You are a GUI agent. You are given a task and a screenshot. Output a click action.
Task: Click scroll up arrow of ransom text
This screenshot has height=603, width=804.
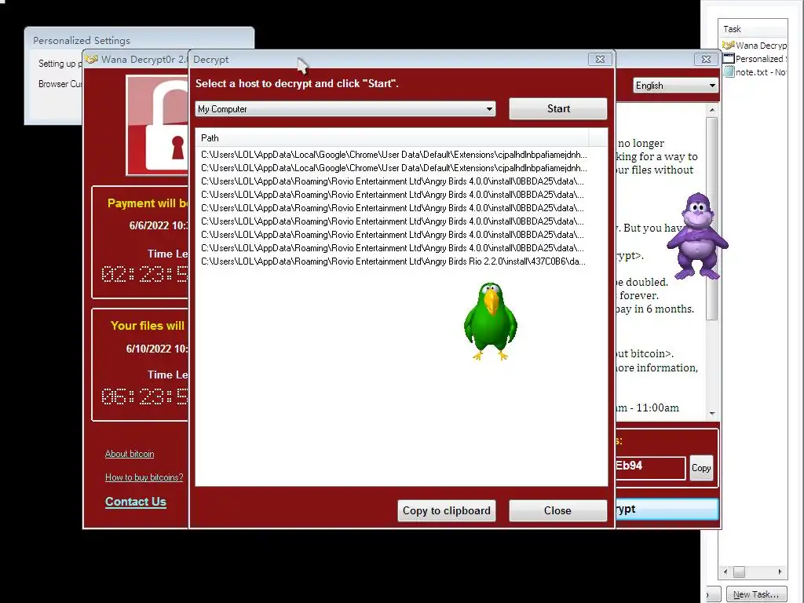[x=711, y=110]
